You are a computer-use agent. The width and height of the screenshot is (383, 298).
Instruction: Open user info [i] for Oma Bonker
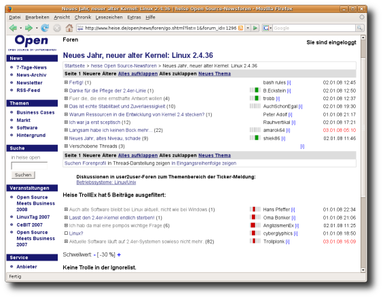293,218
